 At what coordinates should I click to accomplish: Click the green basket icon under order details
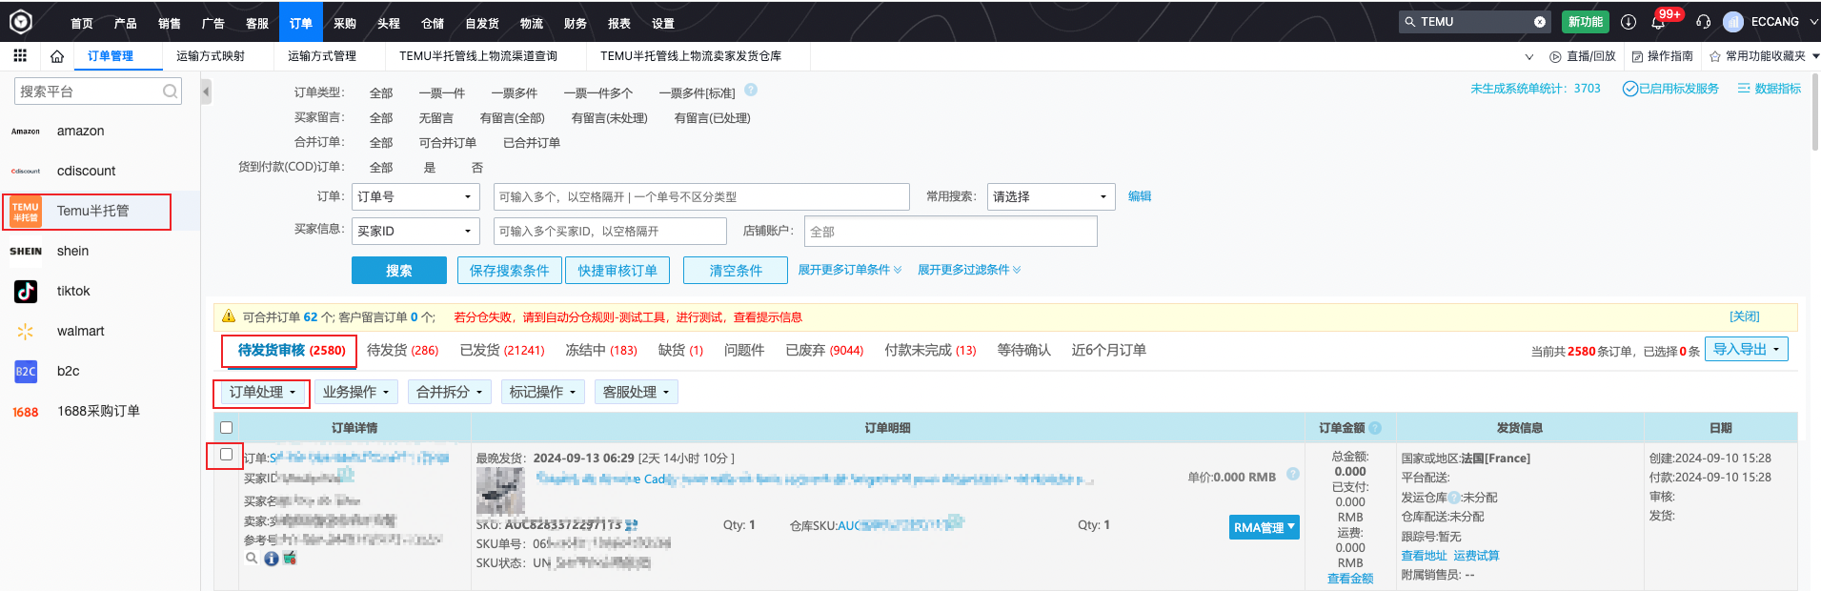(290, 559)
